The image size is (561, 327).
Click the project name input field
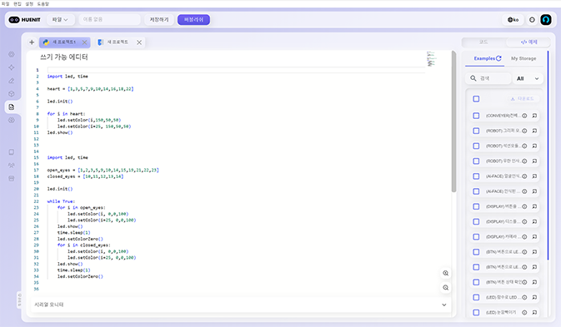[x=109, y=20]
